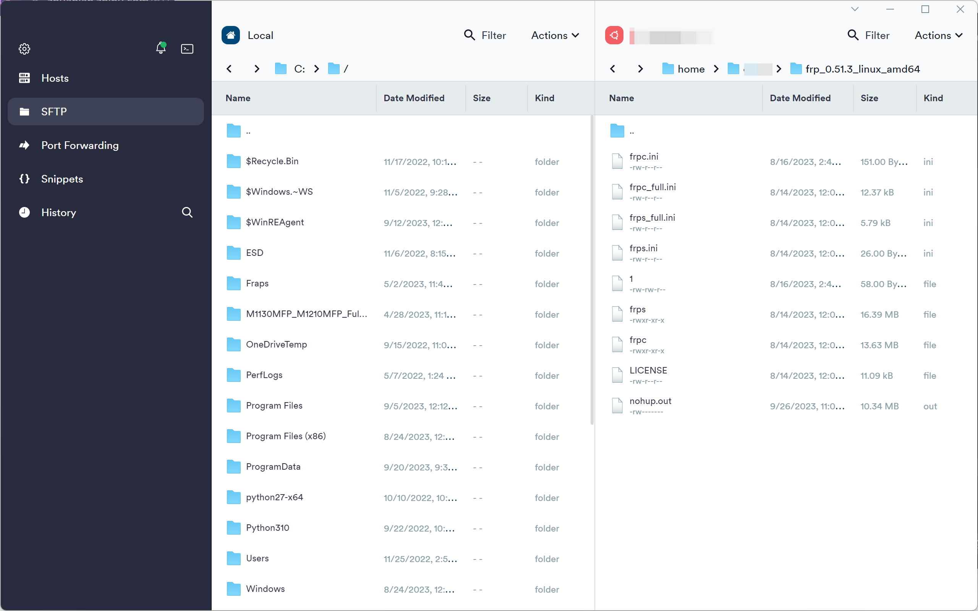
Task: Open the Snippets section
Action: pos(62,179)
